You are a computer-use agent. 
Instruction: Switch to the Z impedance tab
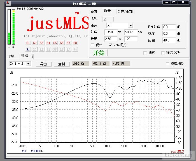[104, 19]
